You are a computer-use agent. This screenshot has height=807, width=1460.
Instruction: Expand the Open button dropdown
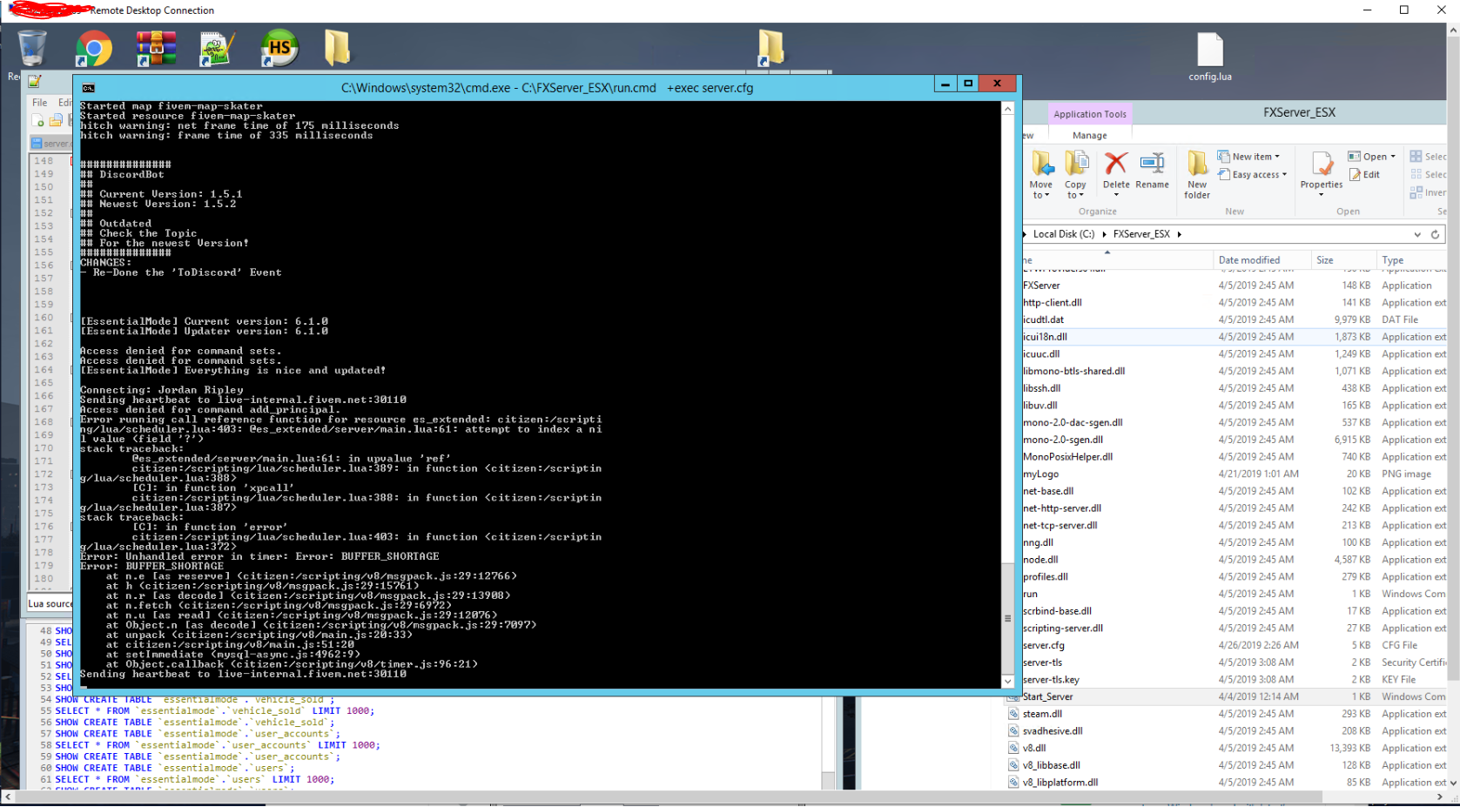[1393, 157]
